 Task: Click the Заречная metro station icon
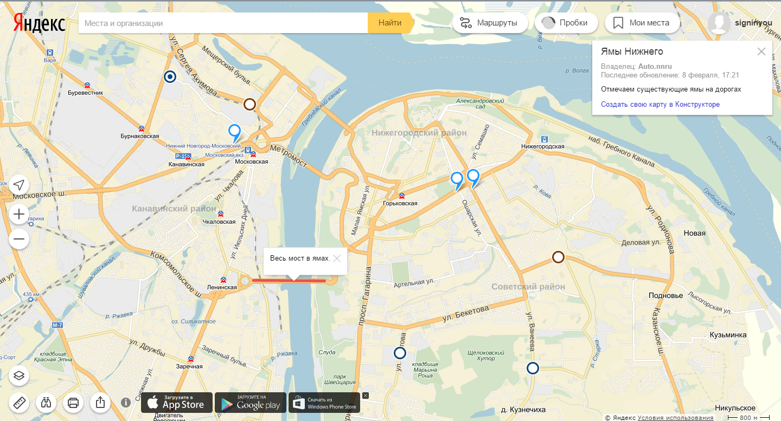coord(190,359)
